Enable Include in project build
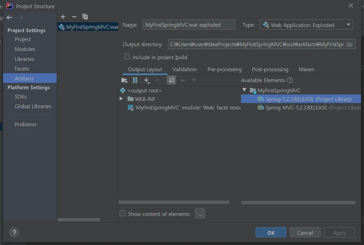Image resolution: width=364 pixels, height=245 pixels. [x=127, y=57]
